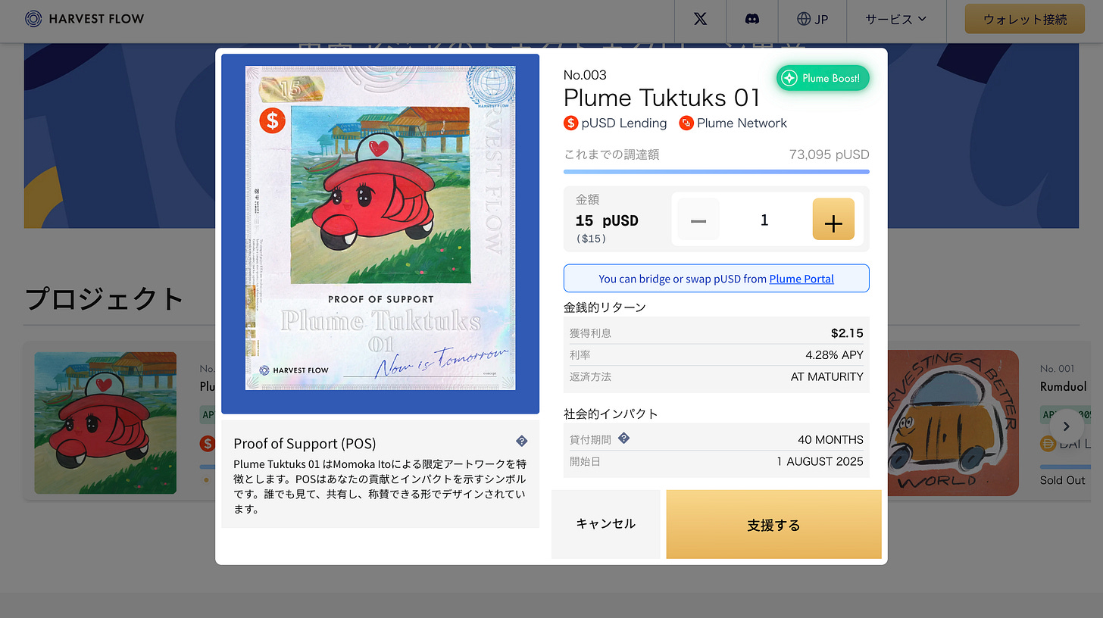Click the orange tuktuk Rumduol project thumbnail

click(x=953, y=423)
